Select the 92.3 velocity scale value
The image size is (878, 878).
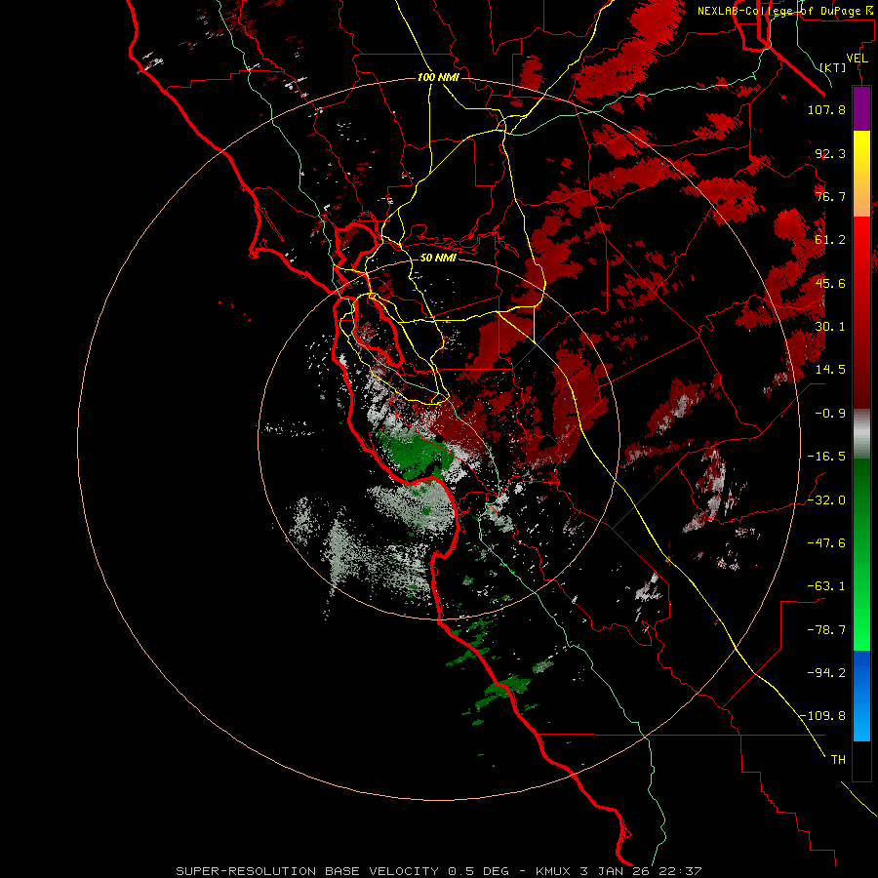pyautogui.click(x=830, y=153)
